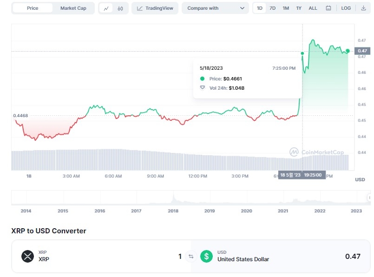Click the Vol 24h: $1.04B tooltip value
The width and height of the screenshot is (374, 277).
pyautogui.click(x=227, y=88)
